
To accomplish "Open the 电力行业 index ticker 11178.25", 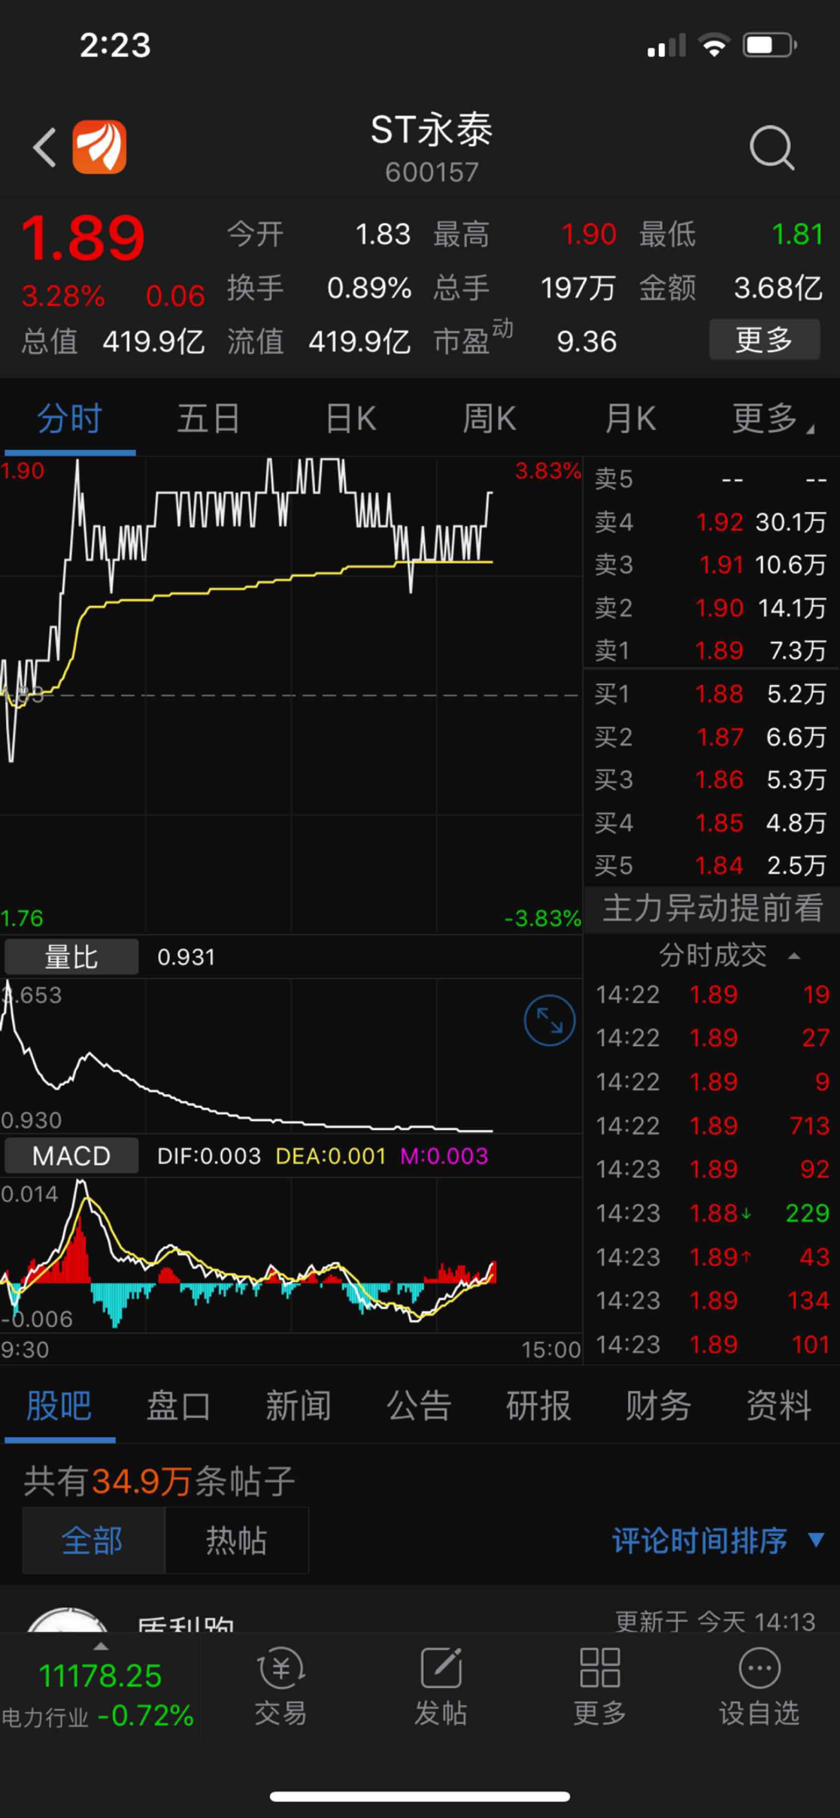I will [x=99, y=1694].
